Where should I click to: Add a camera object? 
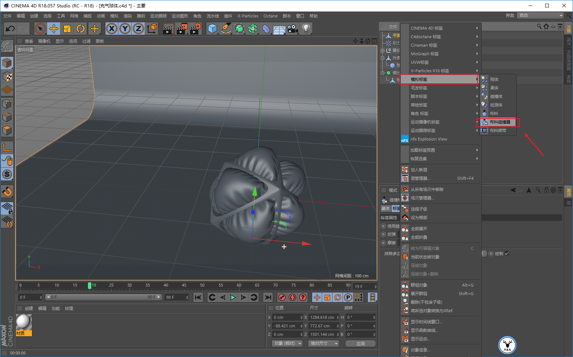coord(293,29)
